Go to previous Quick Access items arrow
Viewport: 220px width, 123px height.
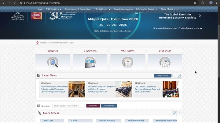pos(175,113)
